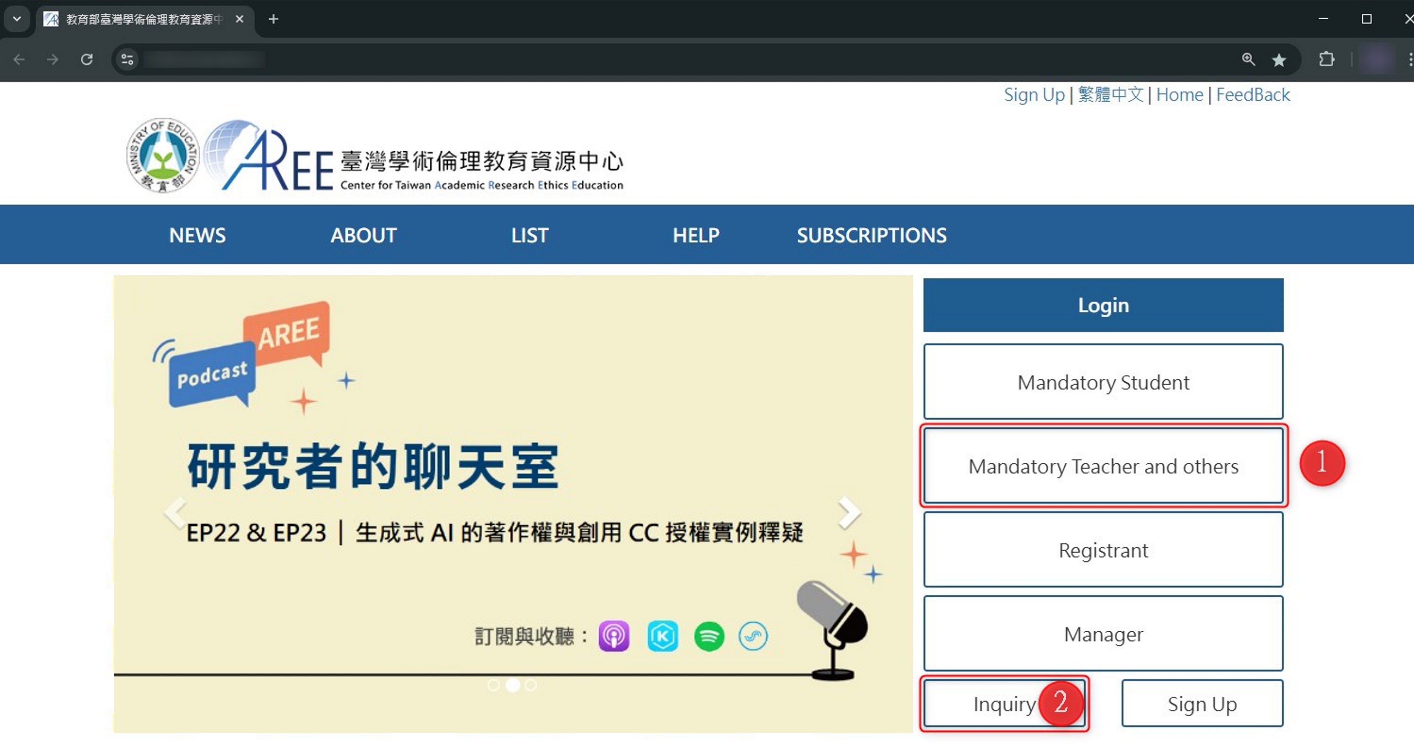Click the Home link
Image resolution: width=1414 pixels, height=747 pixels.
(x=1179, y=94)
